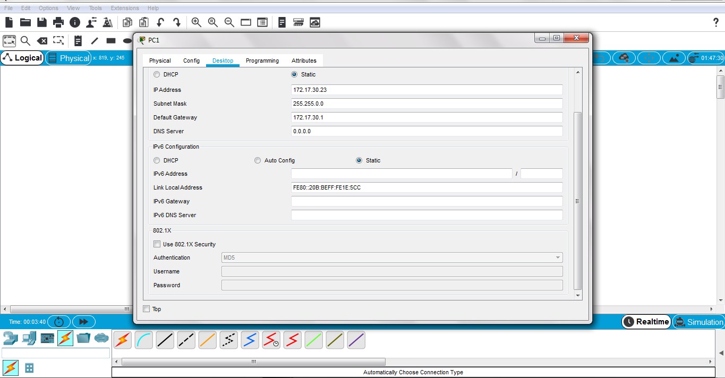Switch to the Physical workspace view

69,58
